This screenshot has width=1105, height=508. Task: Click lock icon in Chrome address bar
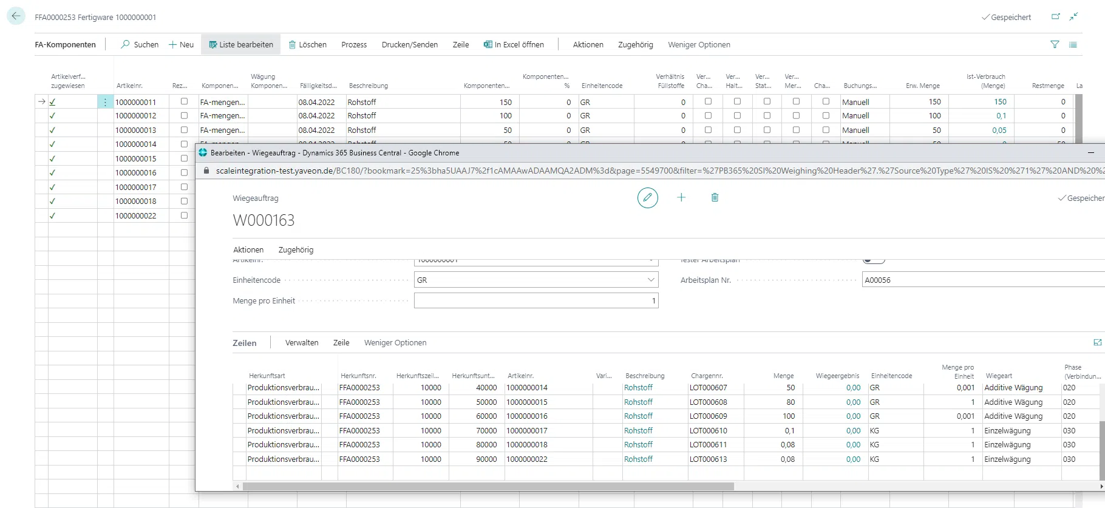coord(206,171)
